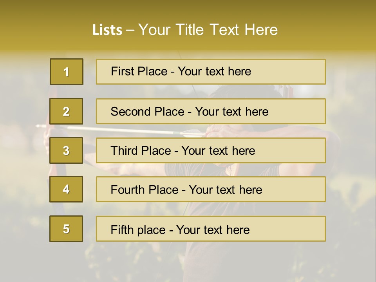Select the bold word "Lists" in title
376x282 pixels.
coord(107,30)
